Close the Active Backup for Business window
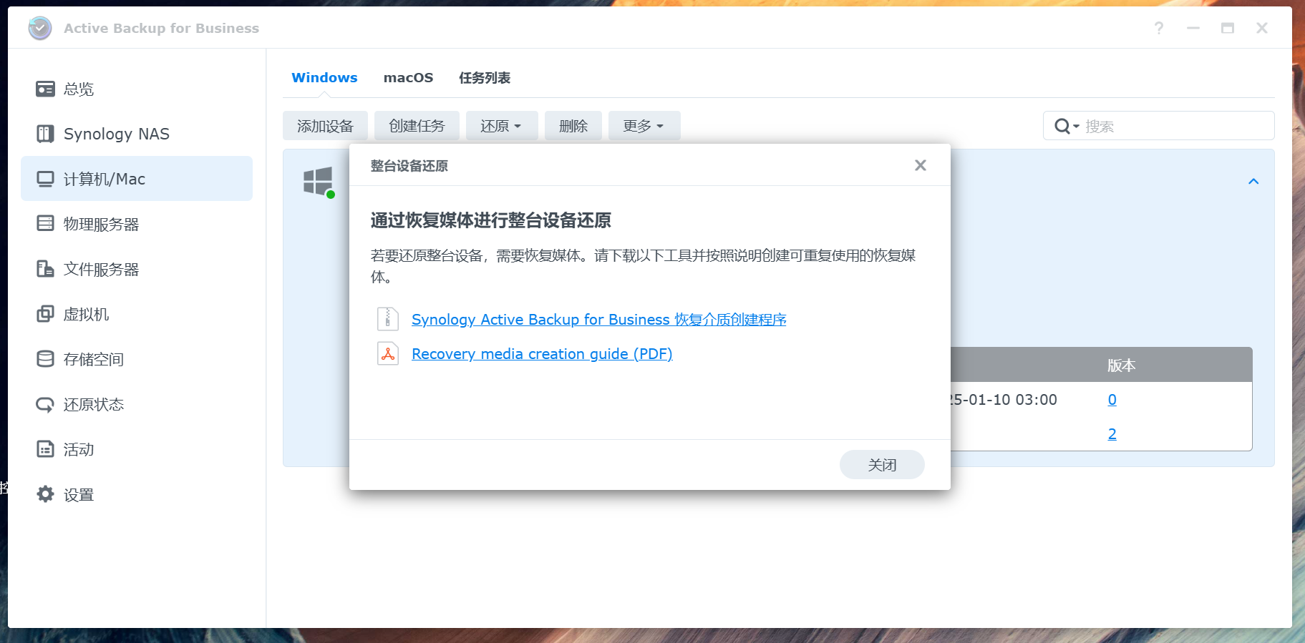The image size is (1305, 643). tap(1262, 28)
